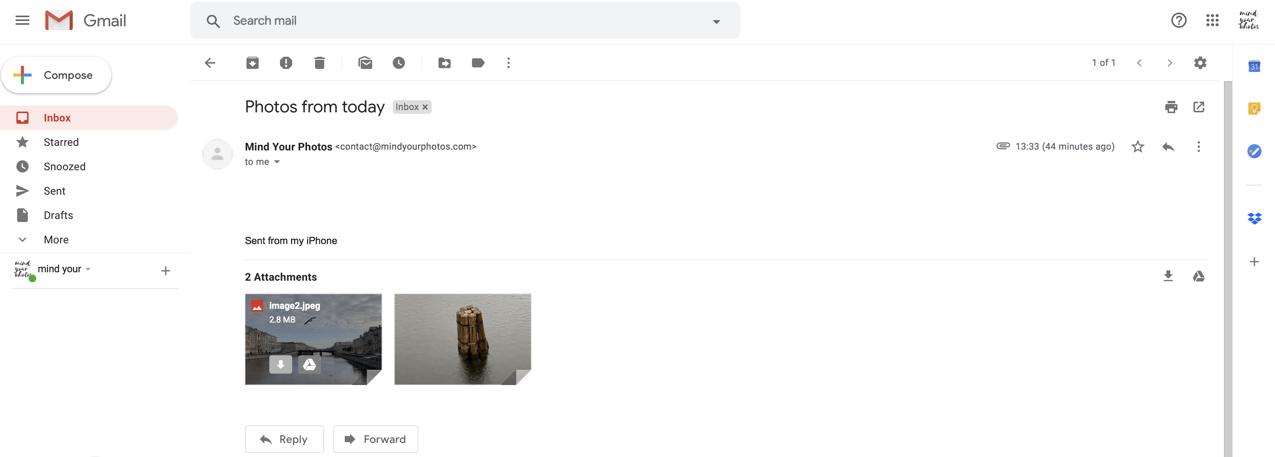
Task: Click the Forward button
Action: tap(375, 439)
